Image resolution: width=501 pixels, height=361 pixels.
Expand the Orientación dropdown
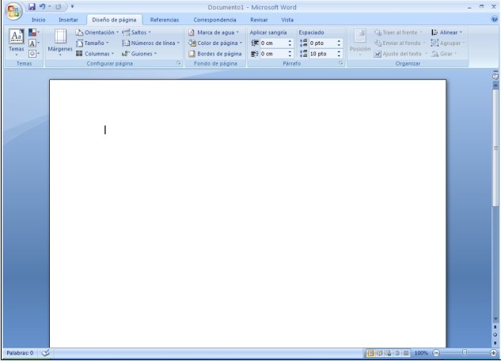click(x=99, y=32)
